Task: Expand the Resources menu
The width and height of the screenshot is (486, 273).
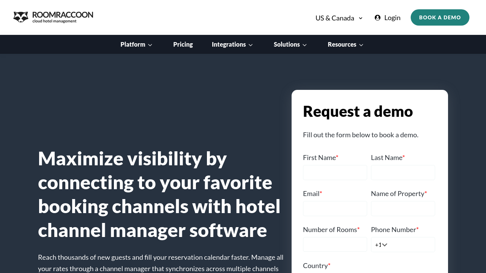Action: pos(342,44)
